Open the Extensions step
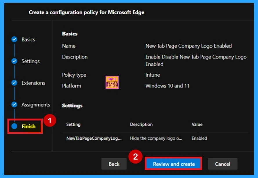The width and height of the screenshot is (258, 178). 33,83
